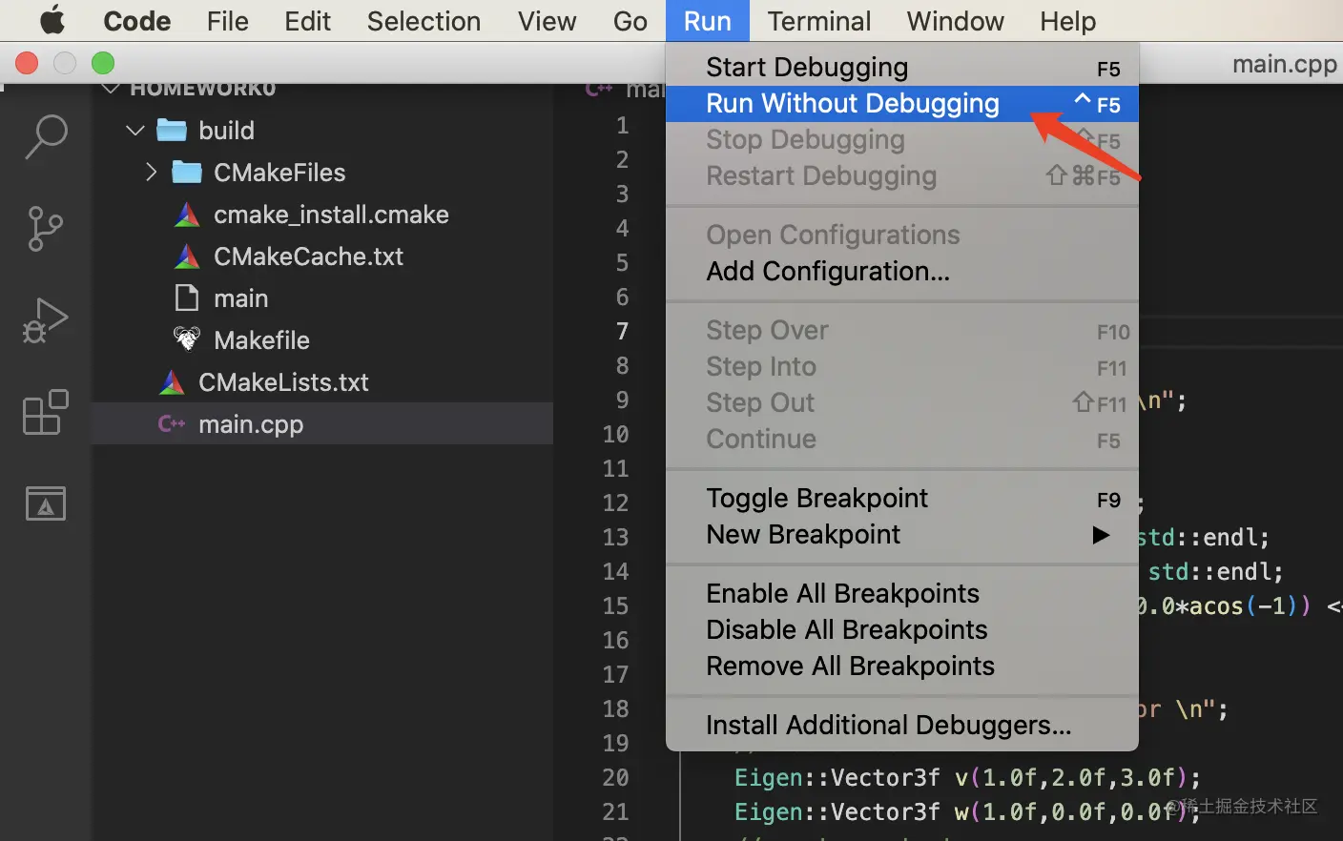The height and width of the screenshot is (841, 1343).
Task: Open the New Breakpoint submenu arrow
Action: [1101, 535]
